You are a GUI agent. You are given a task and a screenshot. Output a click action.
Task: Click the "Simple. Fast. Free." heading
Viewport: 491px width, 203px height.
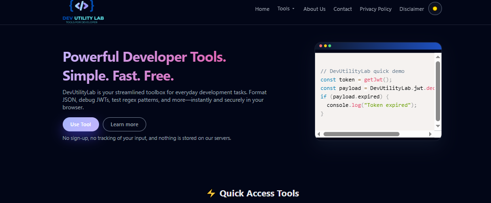[118, 76]
